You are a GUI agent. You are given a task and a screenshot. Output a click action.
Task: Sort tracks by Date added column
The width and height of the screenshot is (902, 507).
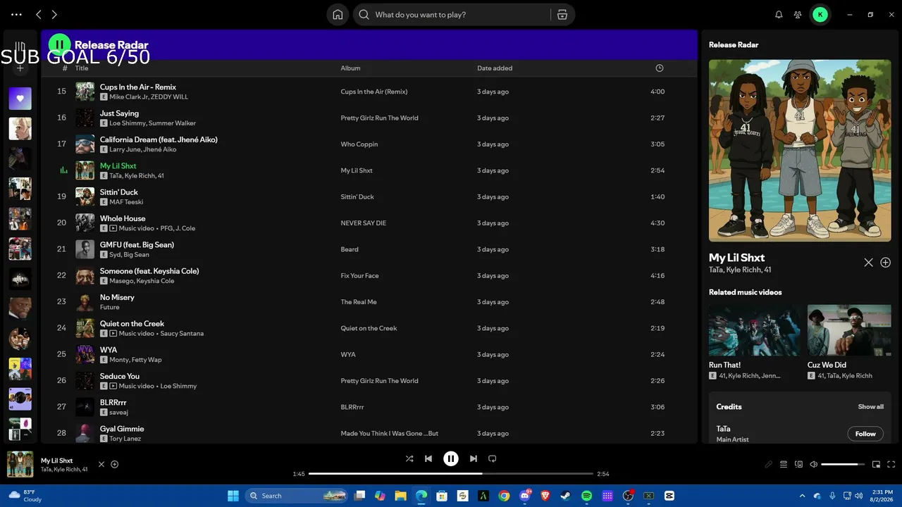point(495,68)
